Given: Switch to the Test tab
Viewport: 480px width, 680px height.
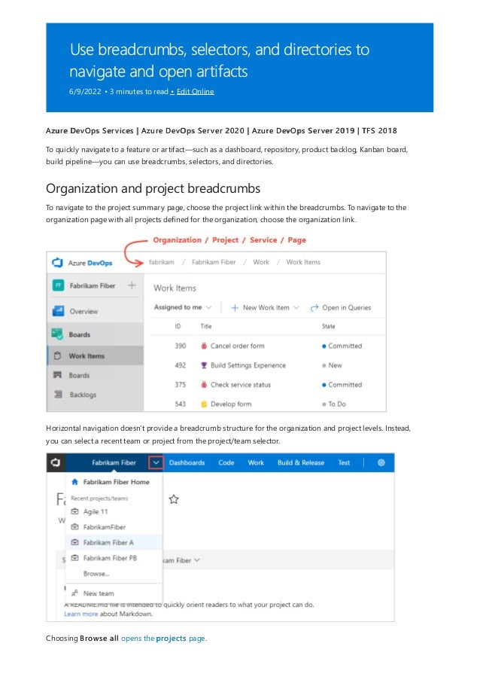Looking at the screenshot, I should (344, 462).
